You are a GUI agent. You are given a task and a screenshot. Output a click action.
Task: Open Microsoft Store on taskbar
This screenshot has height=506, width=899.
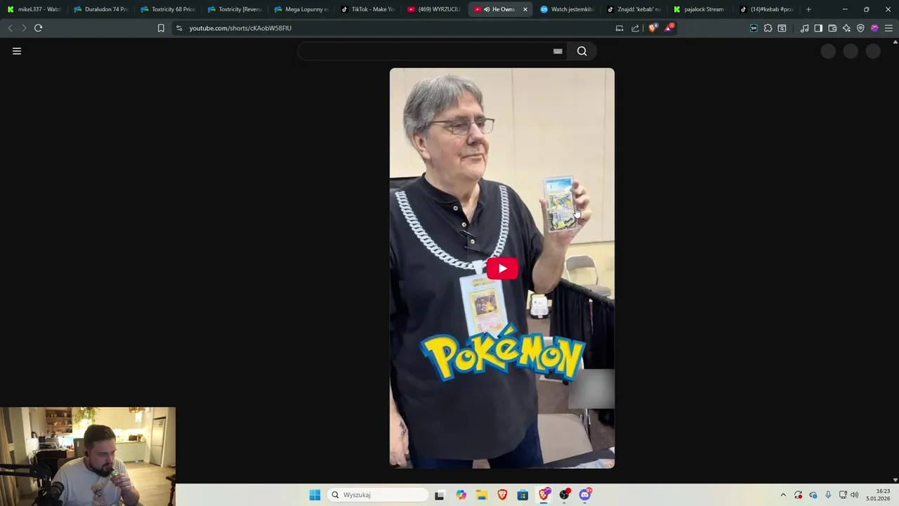523,495
